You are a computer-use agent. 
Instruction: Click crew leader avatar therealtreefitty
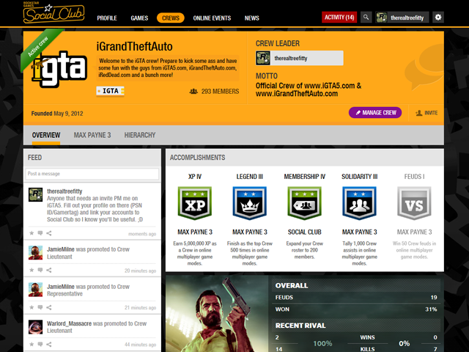[263, 58]
